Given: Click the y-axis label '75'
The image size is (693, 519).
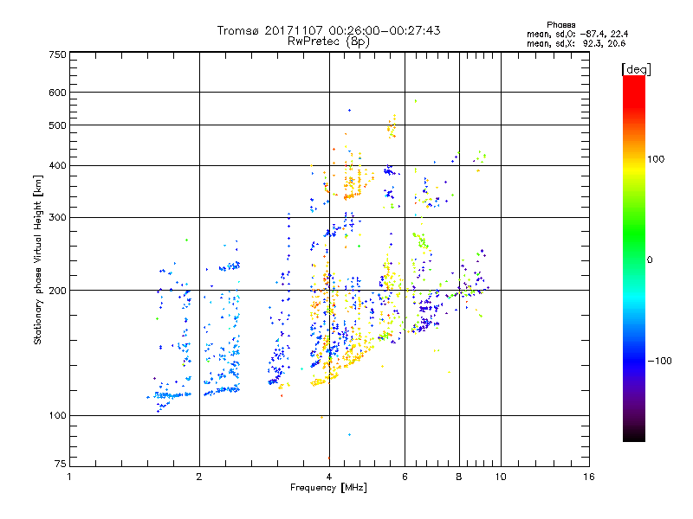Looking at the screenshot, I should (61, 464).
